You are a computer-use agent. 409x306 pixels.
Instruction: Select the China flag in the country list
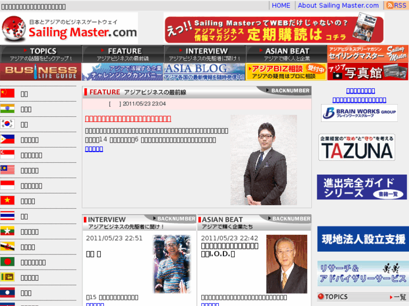7,93
